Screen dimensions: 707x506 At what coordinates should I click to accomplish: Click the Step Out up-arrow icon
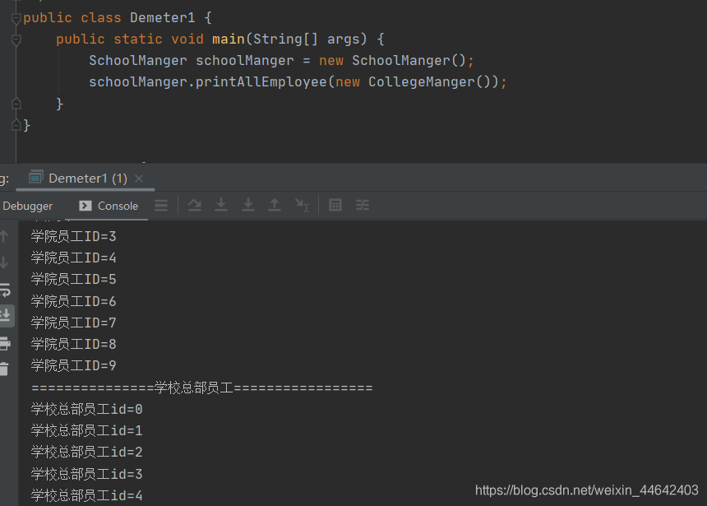point(275,206)
